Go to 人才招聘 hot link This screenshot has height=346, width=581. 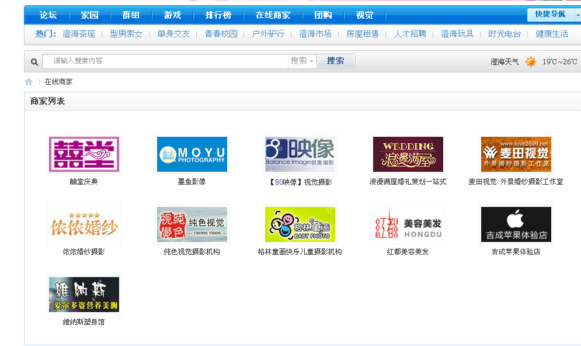click(x=410, y=34)
